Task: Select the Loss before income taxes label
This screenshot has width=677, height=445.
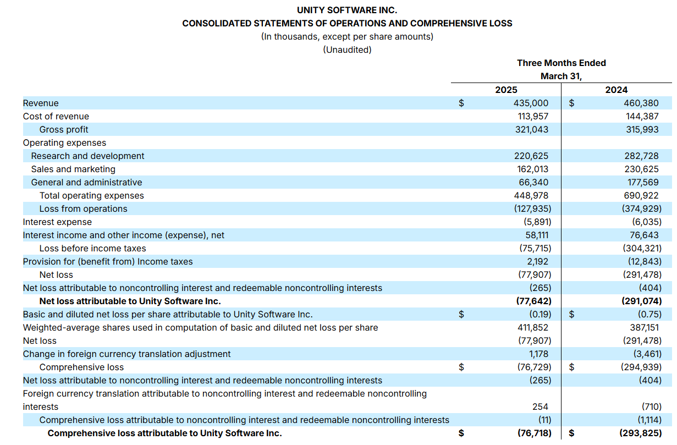Action: click(x=92, y=248)
